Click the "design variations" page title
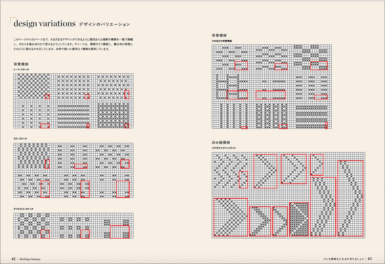This screenshot has width=385, height=264. point(43,24)
